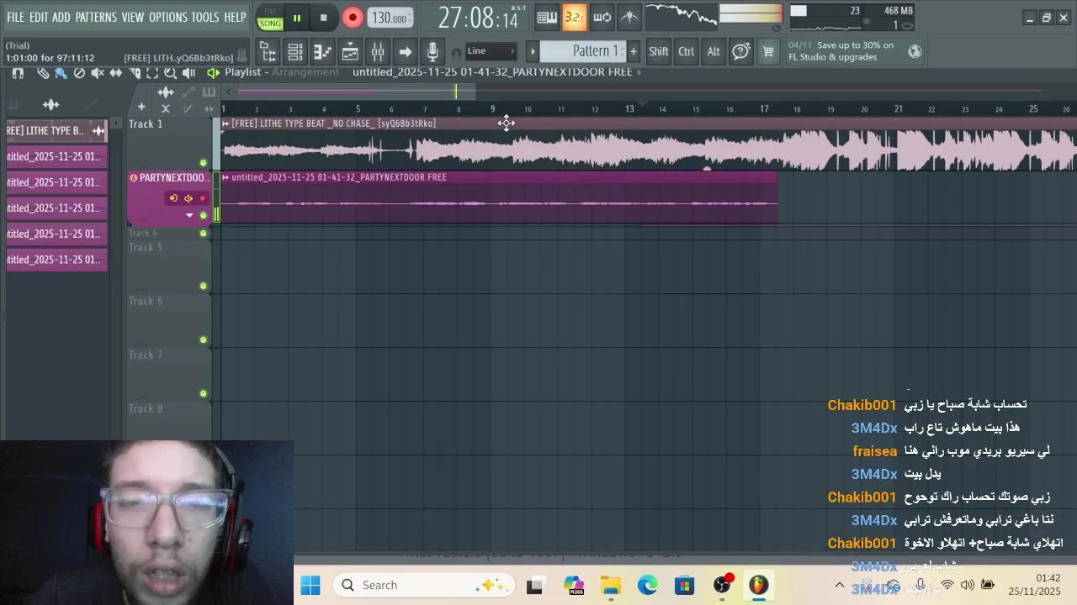Open the pattern/playlist window icon
Viewport: 1077px width, 605px height.
pos(350,52)
